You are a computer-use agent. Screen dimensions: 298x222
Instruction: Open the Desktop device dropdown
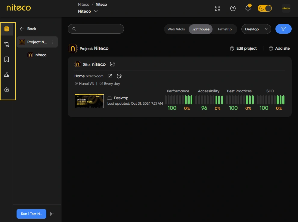click(x=256, y=29)
